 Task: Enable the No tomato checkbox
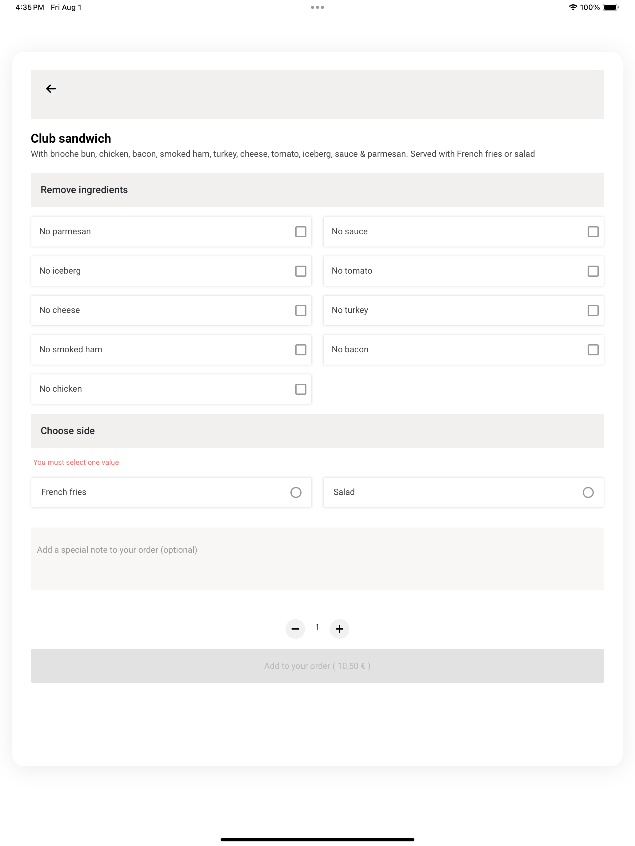click(x=593, y=271)
